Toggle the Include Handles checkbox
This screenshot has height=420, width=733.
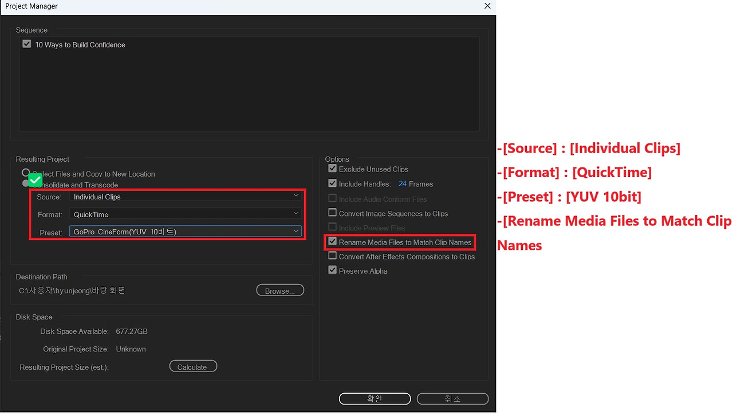[x=332, y=183]
